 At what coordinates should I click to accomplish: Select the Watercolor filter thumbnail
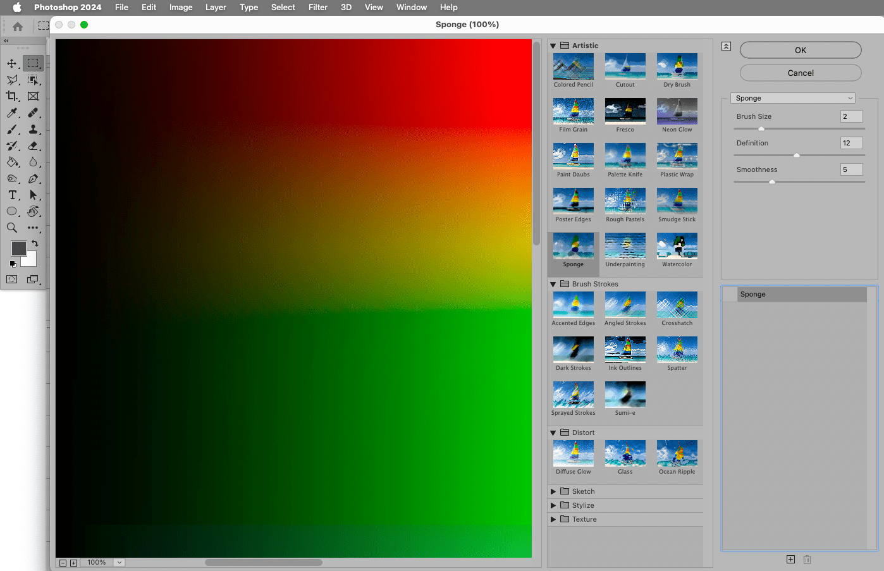pyautogui.click(x=677, y=245)
